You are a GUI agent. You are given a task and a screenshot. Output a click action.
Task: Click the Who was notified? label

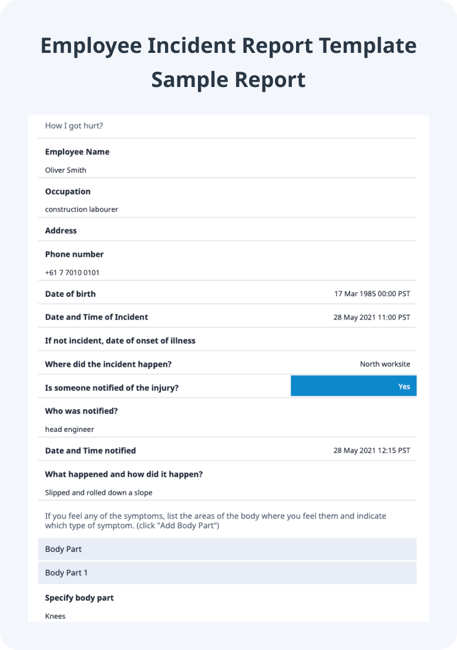(81, 411)
